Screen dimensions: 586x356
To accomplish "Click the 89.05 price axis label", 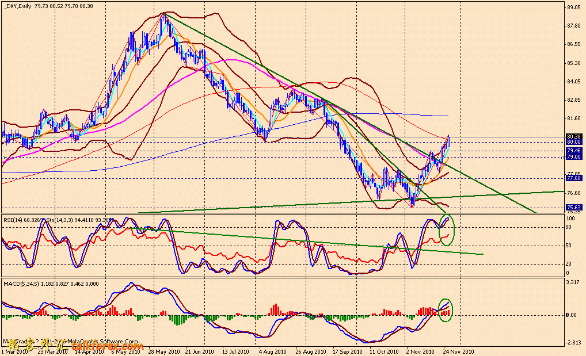I will coord(574,7).
